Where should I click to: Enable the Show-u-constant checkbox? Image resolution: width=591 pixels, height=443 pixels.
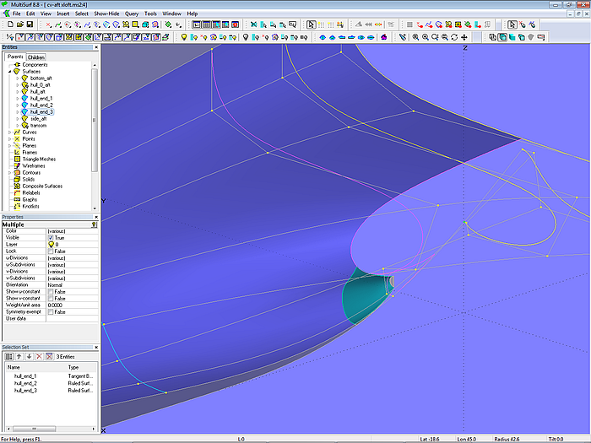(51, 292)
